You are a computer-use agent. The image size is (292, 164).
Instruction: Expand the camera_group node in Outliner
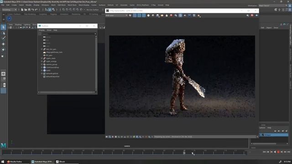42,64
